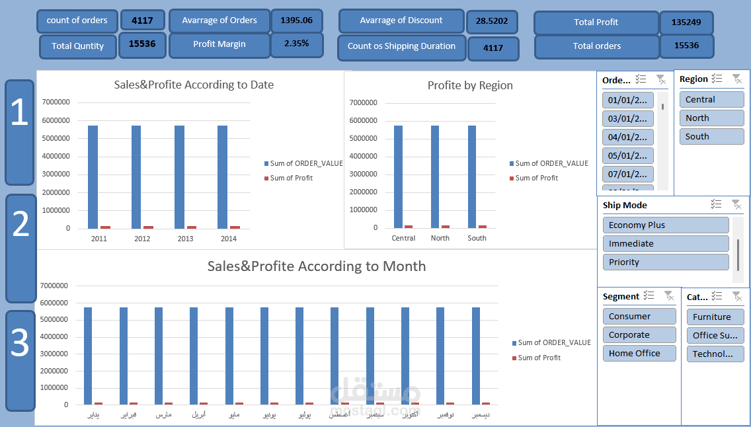Click the Priority shipping option
751x427 pixels.
[x=665, y=262]
